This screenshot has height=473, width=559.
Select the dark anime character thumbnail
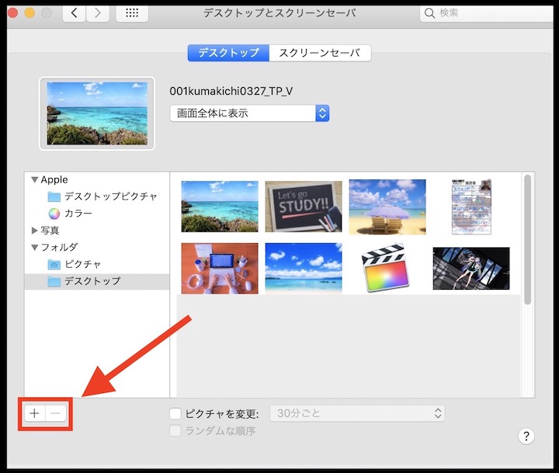[x=471, y=268]
